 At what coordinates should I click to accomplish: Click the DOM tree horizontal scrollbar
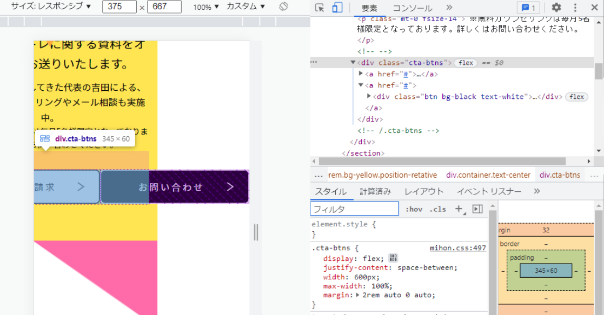[x=442, y=161]
